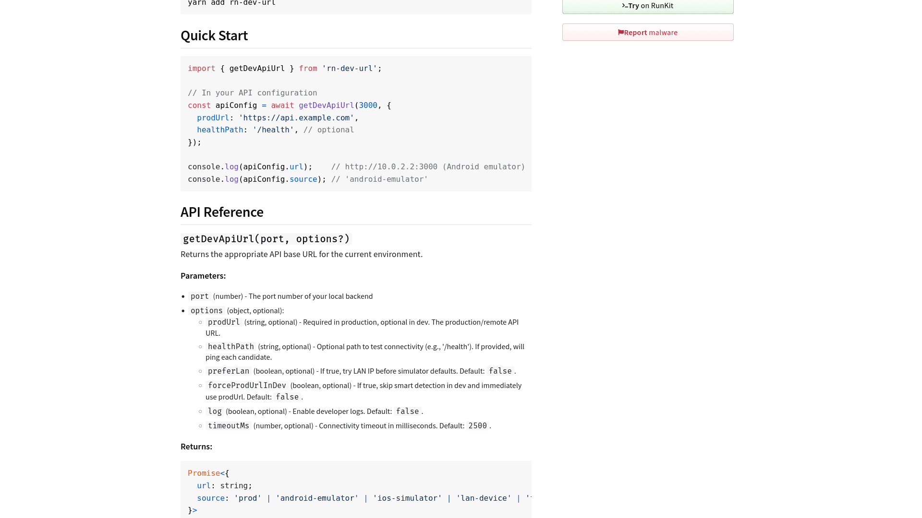This screenshot has height=518, width=922.
Task: Click the options parameter inline code
Action: pyautogui.click(x=206, y=311)
